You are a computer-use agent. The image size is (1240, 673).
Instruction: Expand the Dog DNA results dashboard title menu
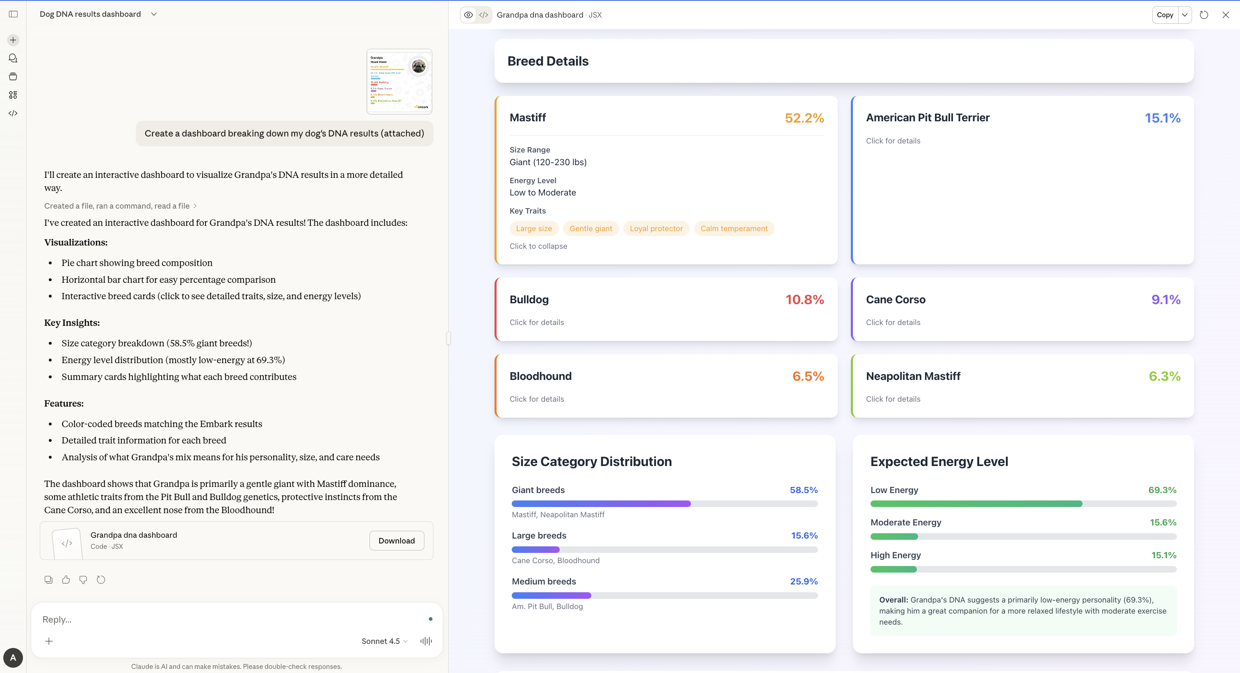153,14
